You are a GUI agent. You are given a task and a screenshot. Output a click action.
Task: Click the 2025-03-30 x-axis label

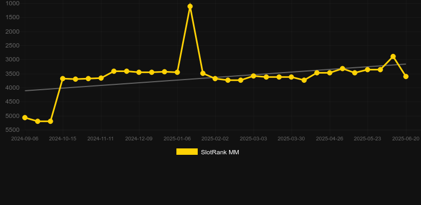click(292, 139)
